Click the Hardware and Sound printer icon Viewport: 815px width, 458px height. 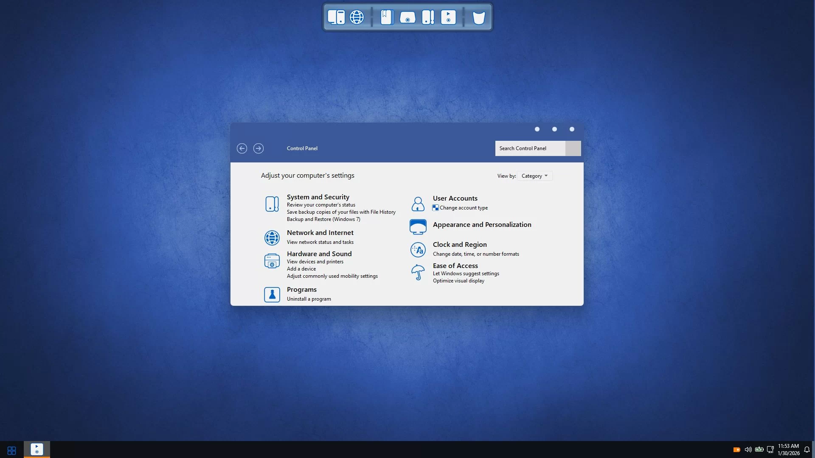click(272, 261)
